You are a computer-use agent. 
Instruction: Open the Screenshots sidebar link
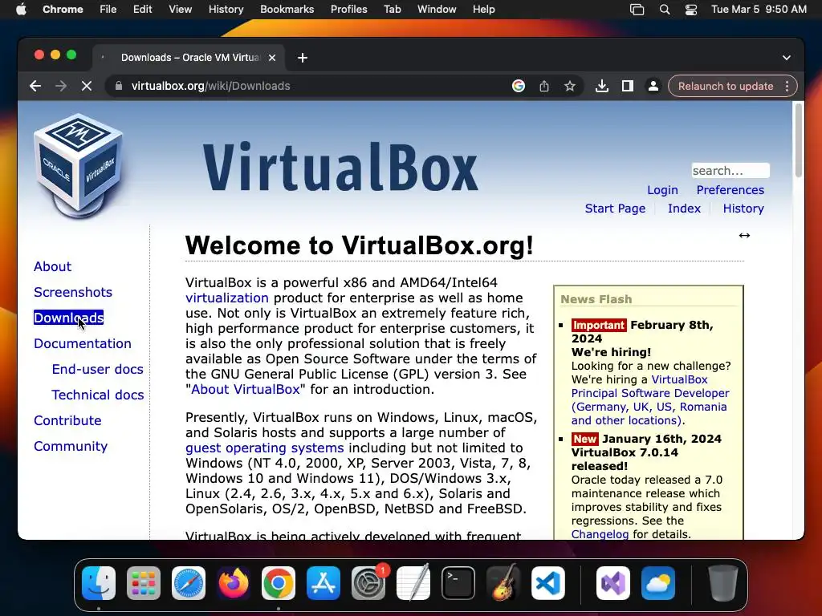(x=73, y=292)
